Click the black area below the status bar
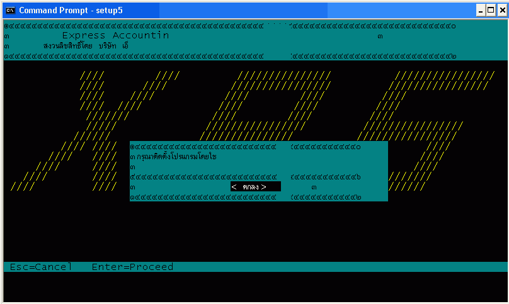The width and height of the screenshot is (509, 304). tap(252, 286)
